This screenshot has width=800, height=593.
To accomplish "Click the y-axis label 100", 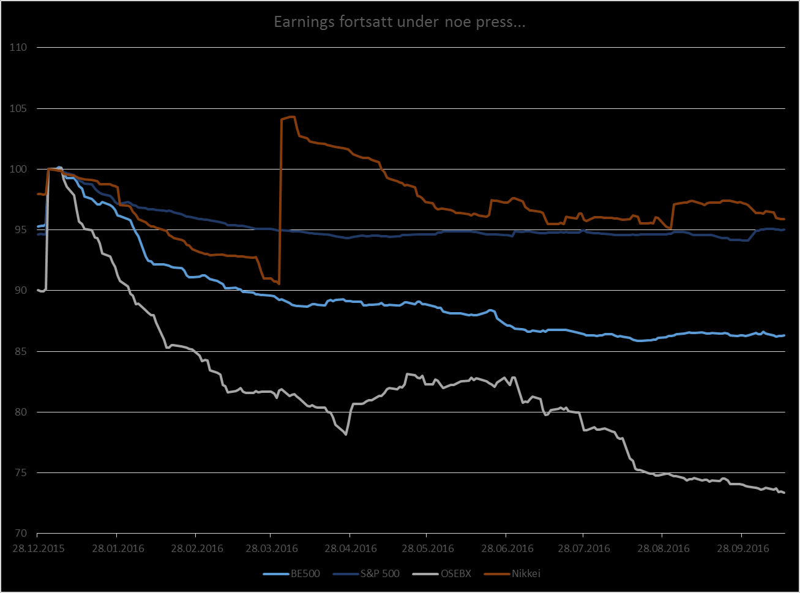I will click(x=18, y=169).
